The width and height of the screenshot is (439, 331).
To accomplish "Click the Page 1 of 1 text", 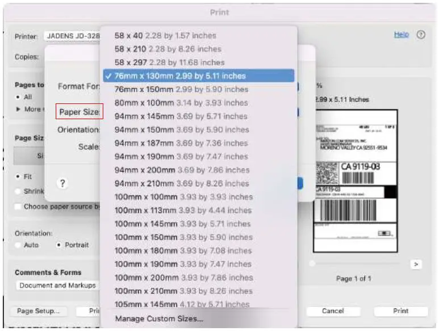I will 354,279.
